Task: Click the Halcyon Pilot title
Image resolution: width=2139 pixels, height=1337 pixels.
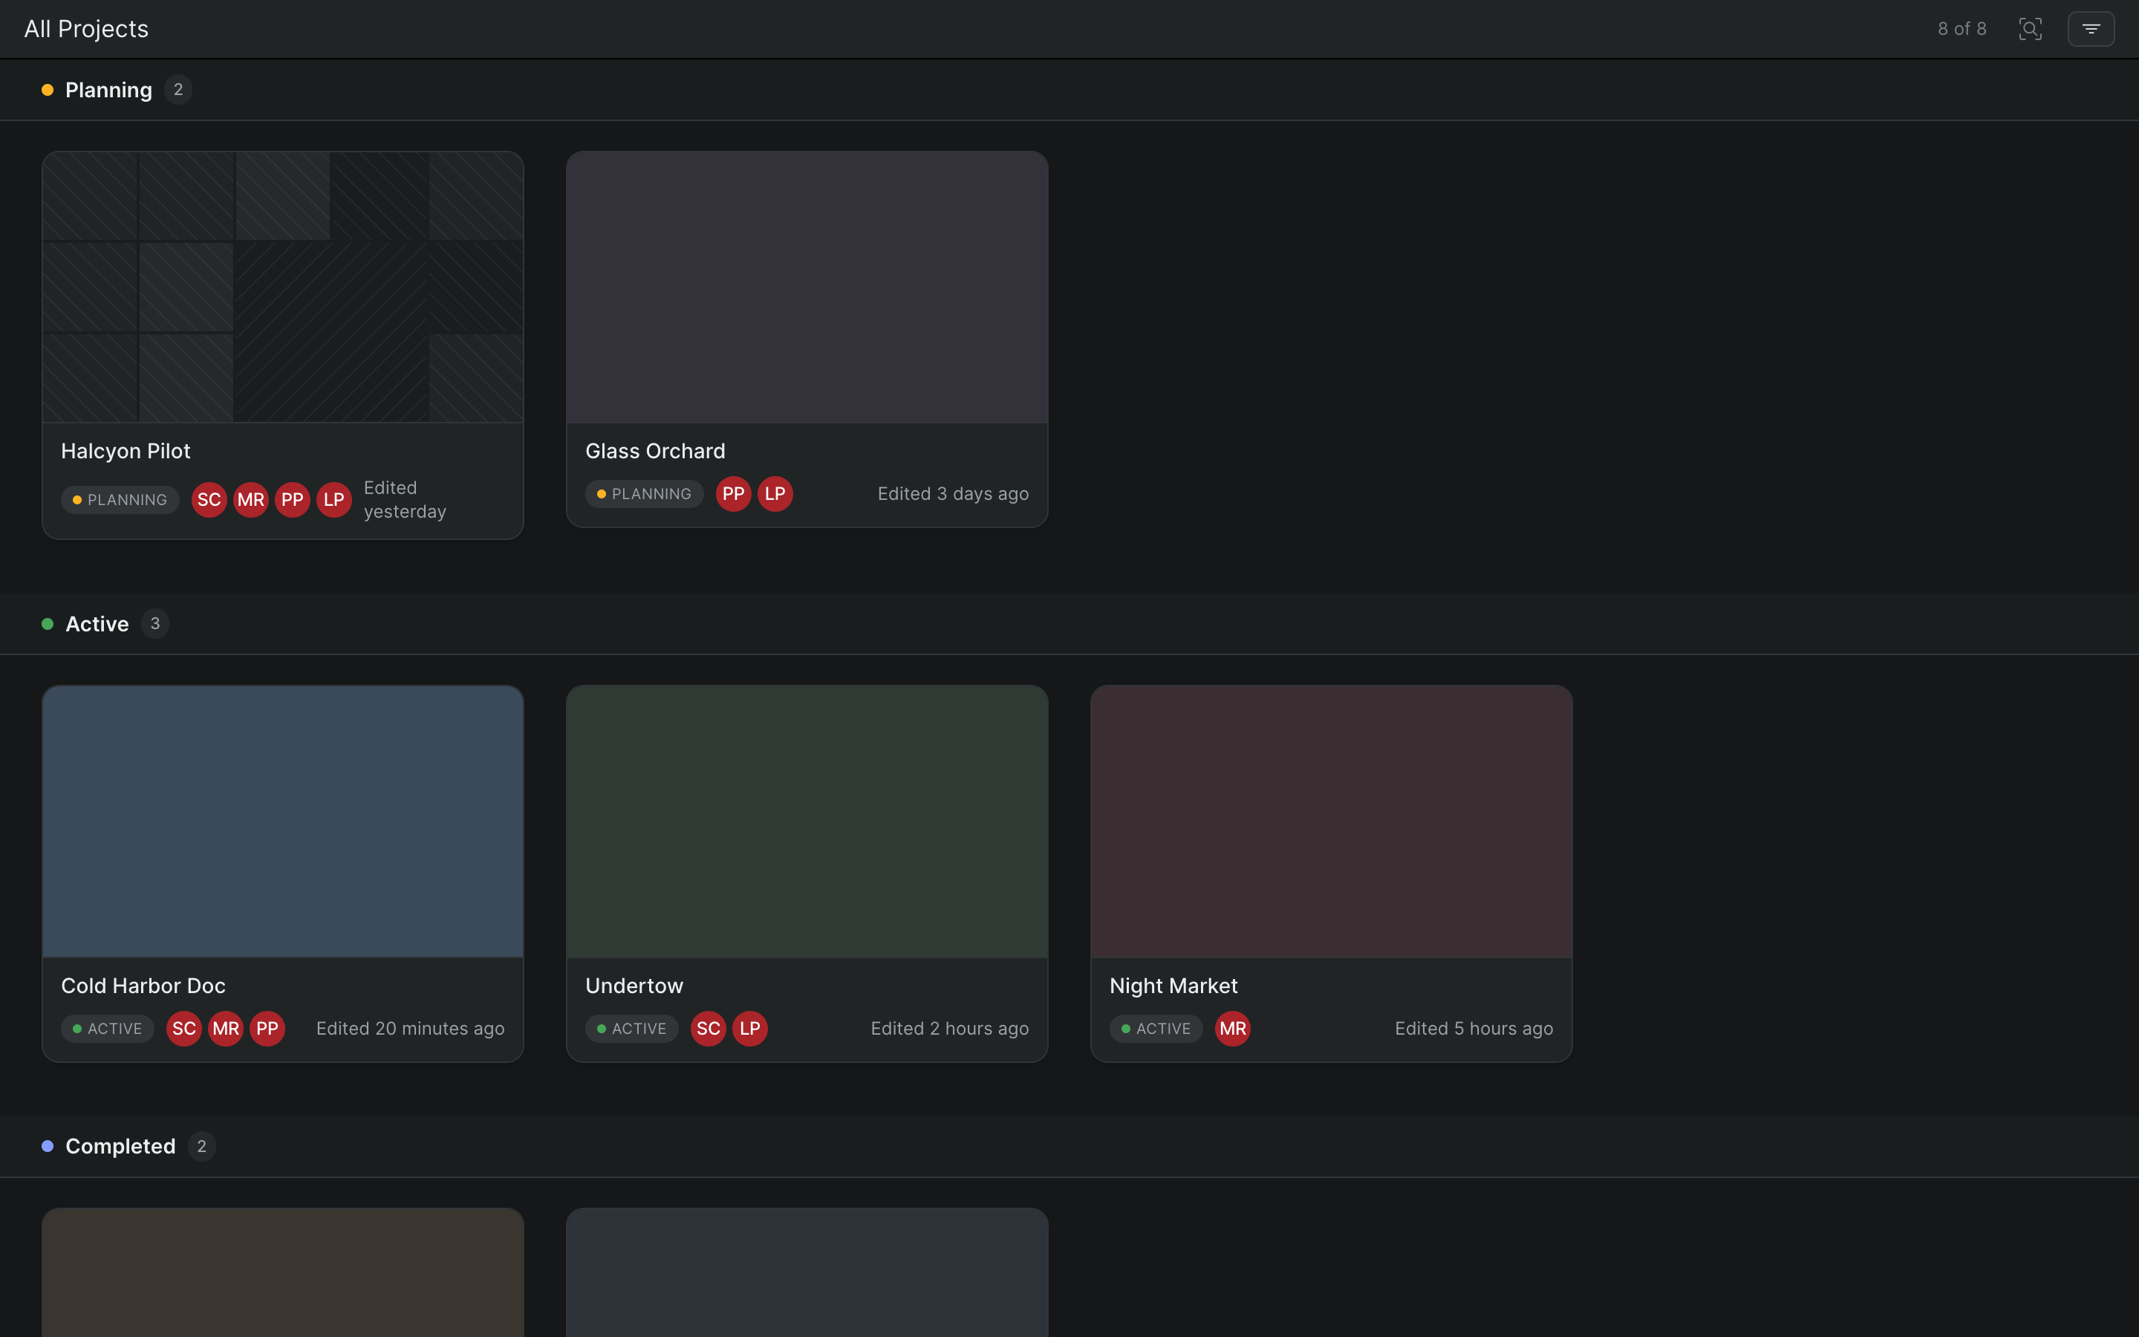Action: [126, 451]
